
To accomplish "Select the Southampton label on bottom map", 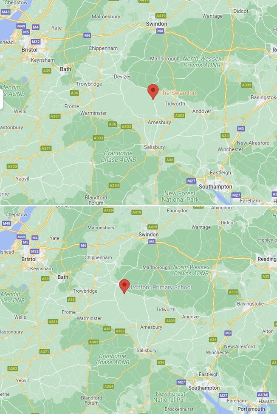I will (204, 388).
